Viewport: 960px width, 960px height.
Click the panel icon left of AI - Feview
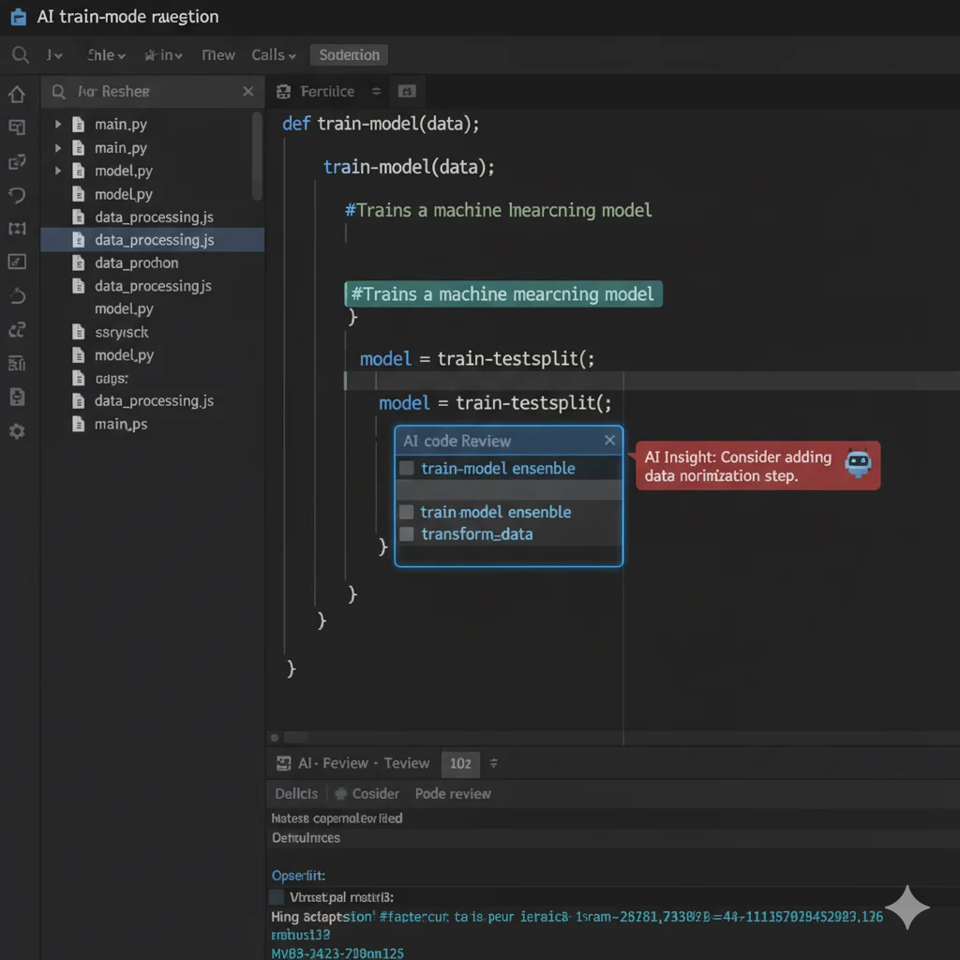(283, 763)
